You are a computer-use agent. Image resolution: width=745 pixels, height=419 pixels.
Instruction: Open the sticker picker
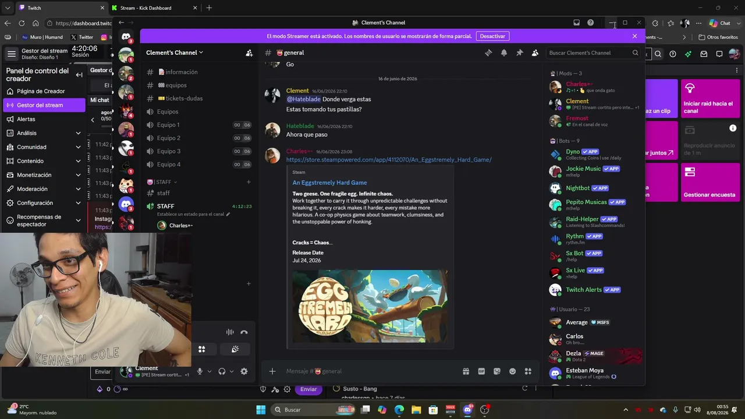[x=497, y=371]
